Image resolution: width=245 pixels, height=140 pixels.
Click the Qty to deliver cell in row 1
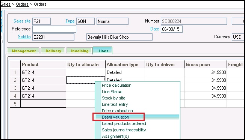pyautogui.click(x=165, y=72)
